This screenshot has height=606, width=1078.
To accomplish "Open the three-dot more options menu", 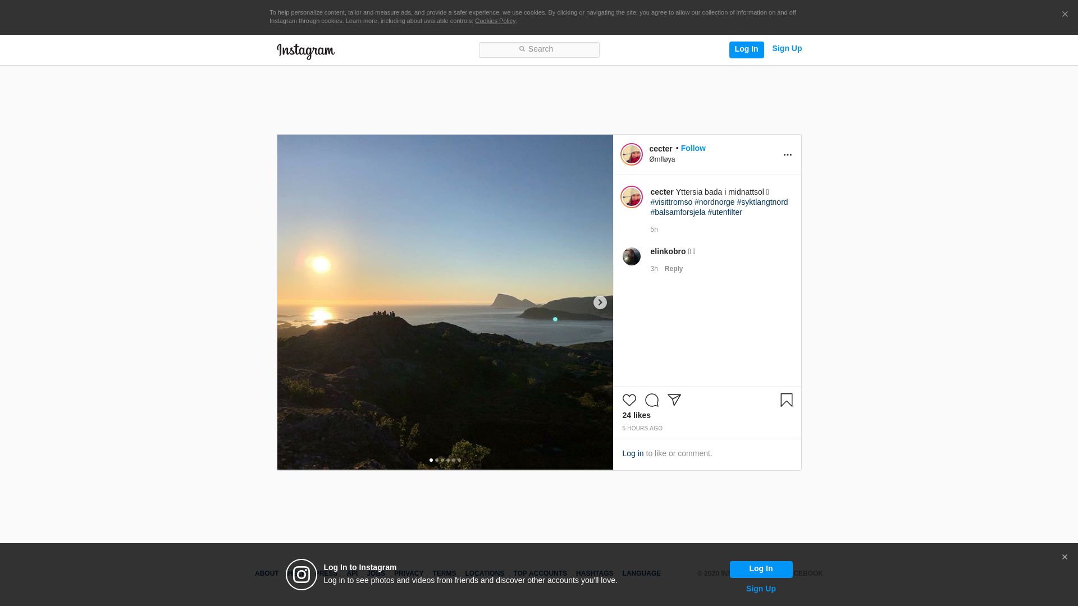I will pos(787,155).
